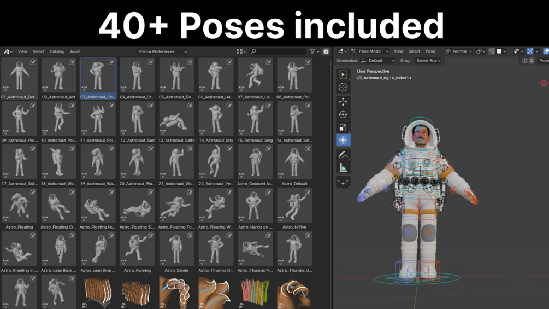Click the asset browser search field
The image size is (549, 309).
(x=278, y=51)
